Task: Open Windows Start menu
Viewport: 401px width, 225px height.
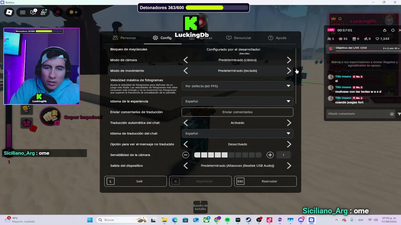Action: coord(90,220)
